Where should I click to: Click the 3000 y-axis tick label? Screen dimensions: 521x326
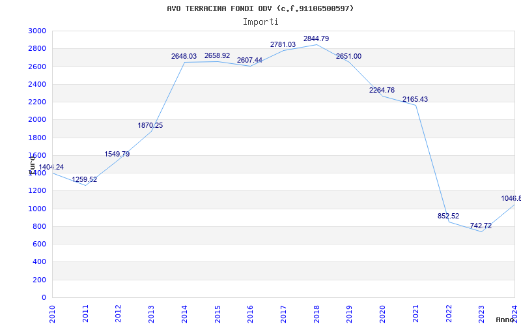(x=38, y=31)
